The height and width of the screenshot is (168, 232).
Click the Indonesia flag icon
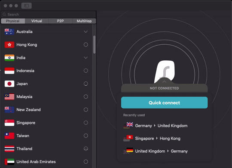9,71
